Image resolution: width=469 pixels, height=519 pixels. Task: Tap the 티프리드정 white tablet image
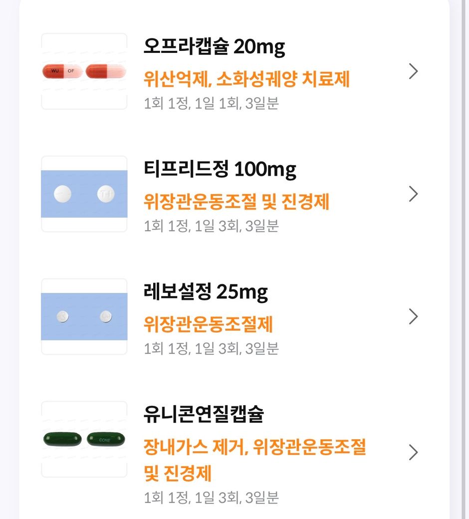pyautogui.click(x=84, y=194)
